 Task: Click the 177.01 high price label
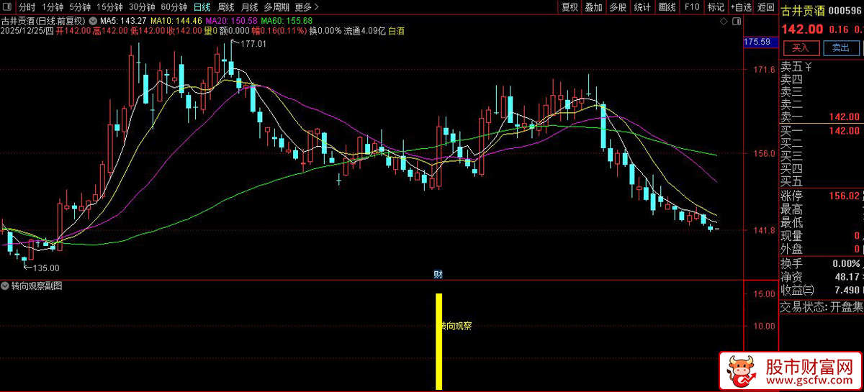(x=253, y=44)
